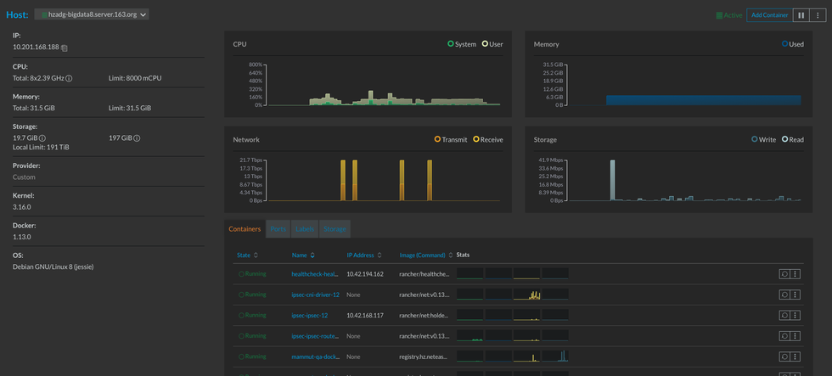Viewport: 832px width, 376px height.
Task: Click ipsec-ipsec-route CPU stats sparkline
Action: click(470, 336)
